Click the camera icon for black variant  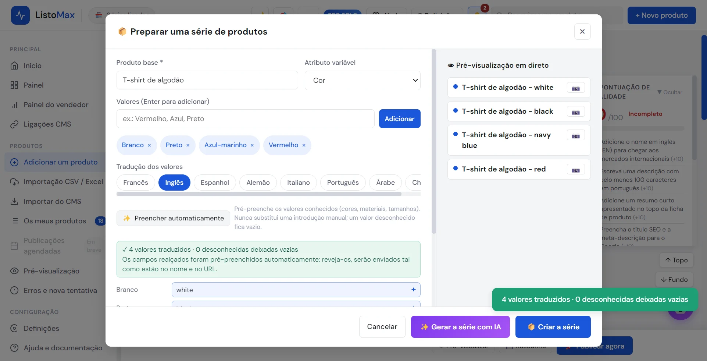tap(576, 112)
